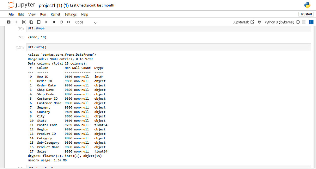Open the Edit menu
This screenshot has width=316, height=169.
click(x=21, y=14)
